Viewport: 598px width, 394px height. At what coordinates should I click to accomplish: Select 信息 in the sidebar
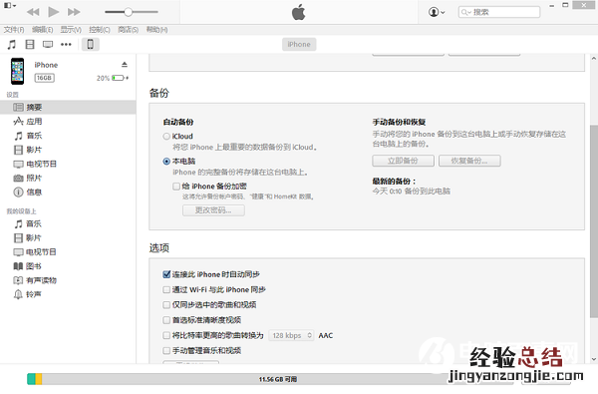click(68, 193)
